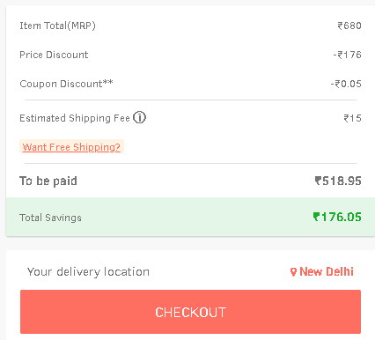Click the To be paid label
375x340 pixels.
pyautogui.click(x=48, y=181)
